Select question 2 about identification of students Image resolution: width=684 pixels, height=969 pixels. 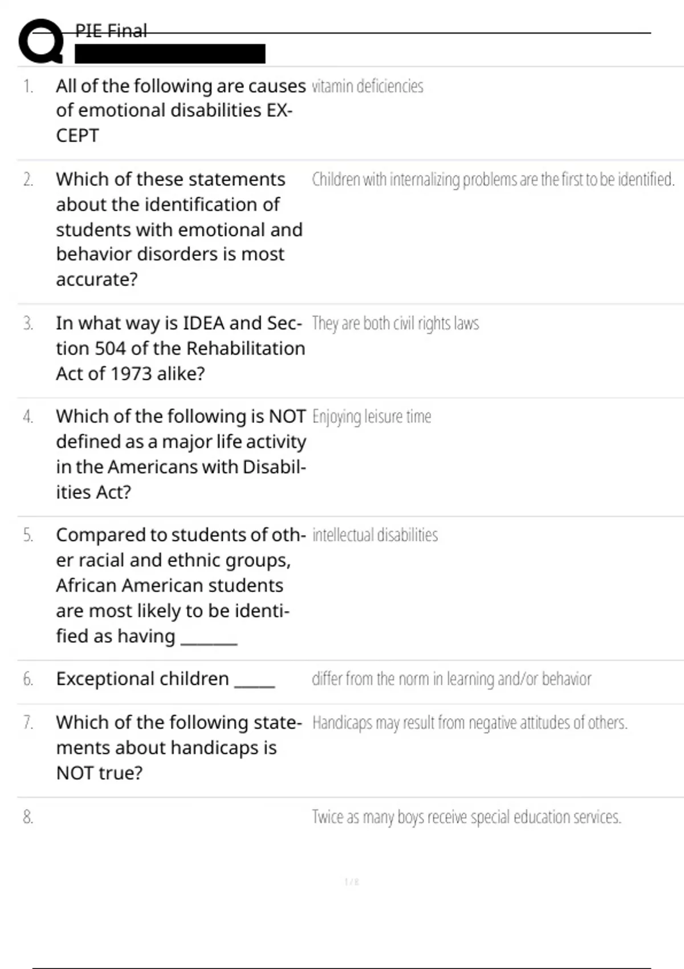[179, 229]
